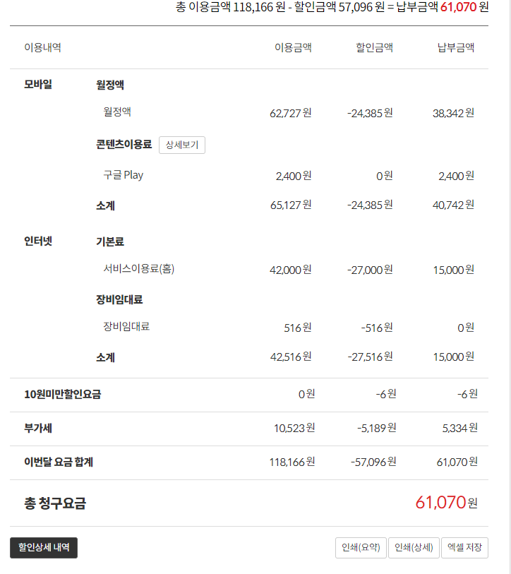
Task: Click the 엑셀 저장 button
Action: click(x=464, y=548)
